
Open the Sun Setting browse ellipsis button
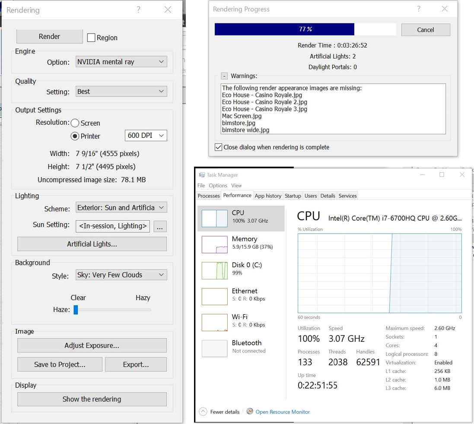click(x=160, y=227)
